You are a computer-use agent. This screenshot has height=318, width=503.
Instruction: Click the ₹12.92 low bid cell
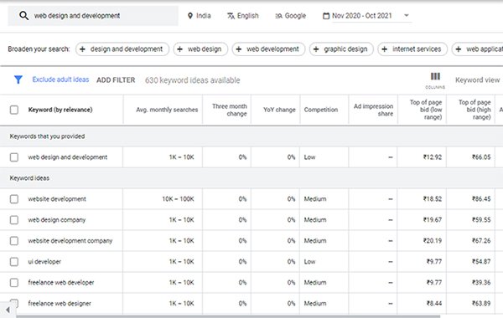click(x=433, y=157)
